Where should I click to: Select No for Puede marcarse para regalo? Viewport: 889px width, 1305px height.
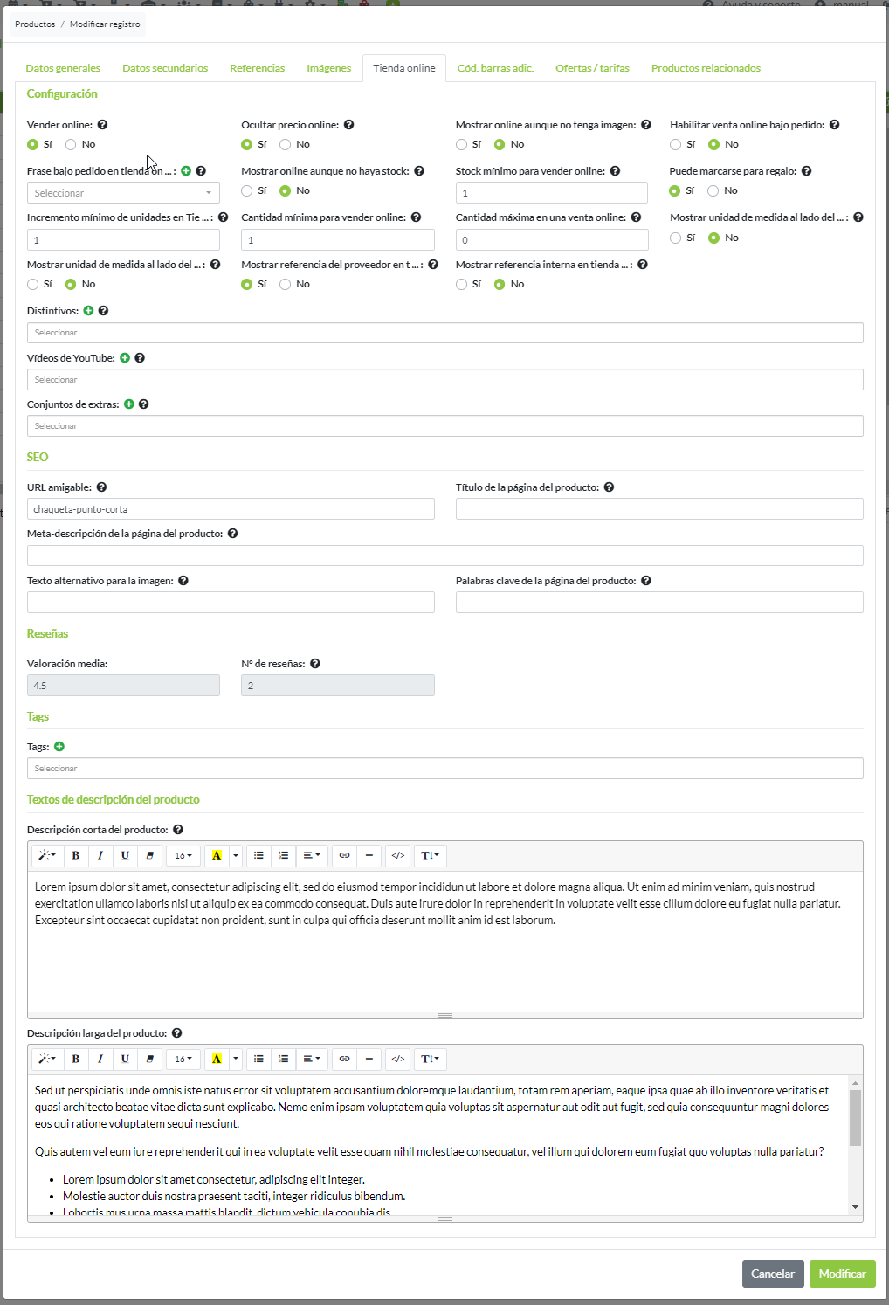(713, 191)
